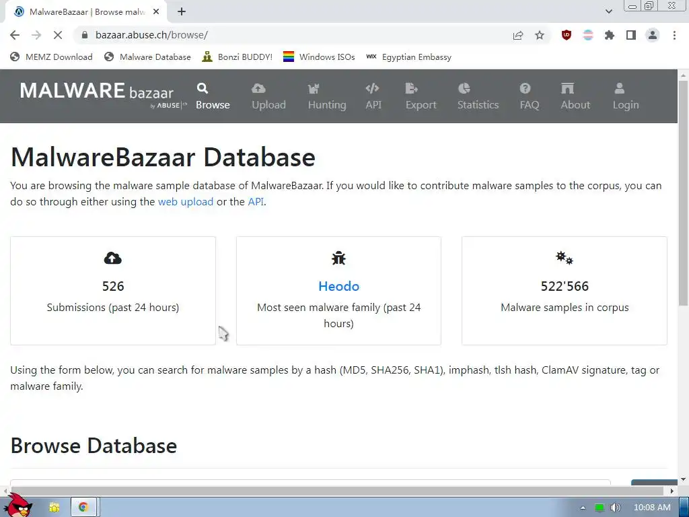Click the virus icon above 522'566
This screenshot has width=689, height=517.
coord(565,258)
